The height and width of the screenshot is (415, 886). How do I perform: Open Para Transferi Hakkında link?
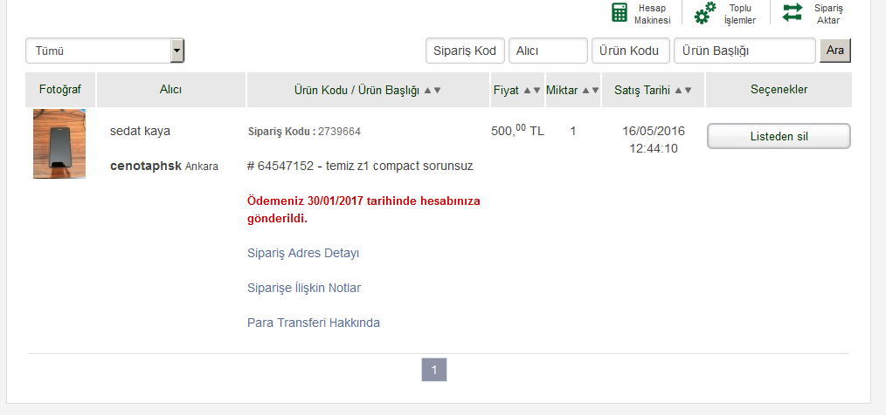point(314,323)
